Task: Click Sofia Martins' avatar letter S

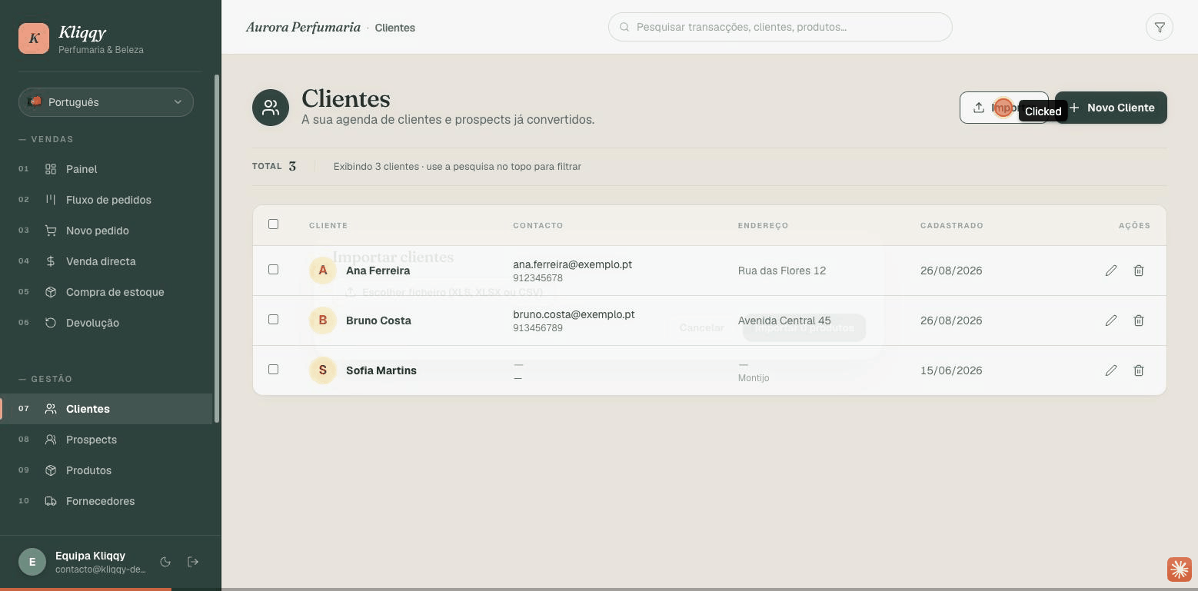Action: coord(323,370)
